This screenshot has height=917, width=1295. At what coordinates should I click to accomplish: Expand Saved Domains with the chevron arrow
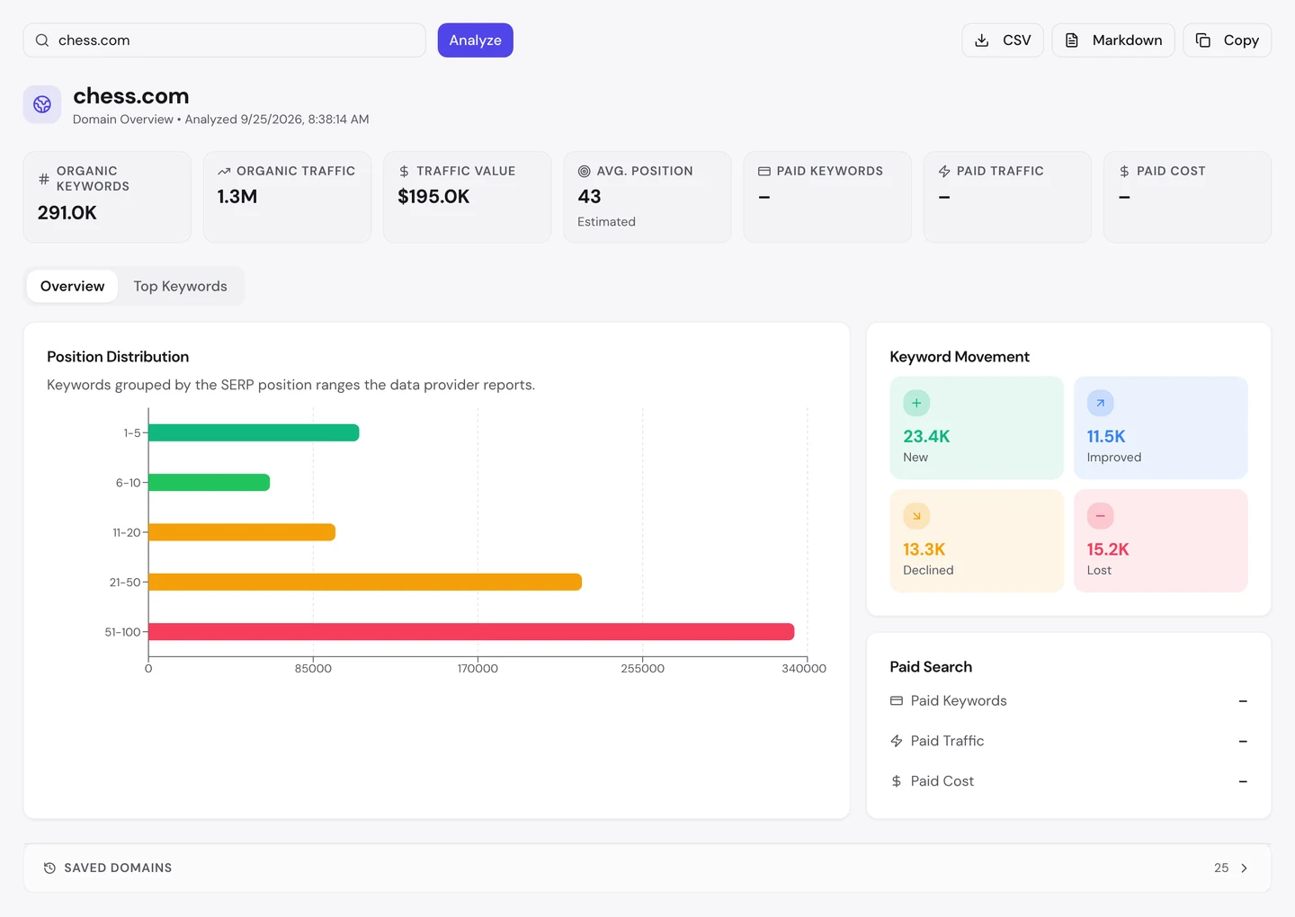pos(1245,868)
